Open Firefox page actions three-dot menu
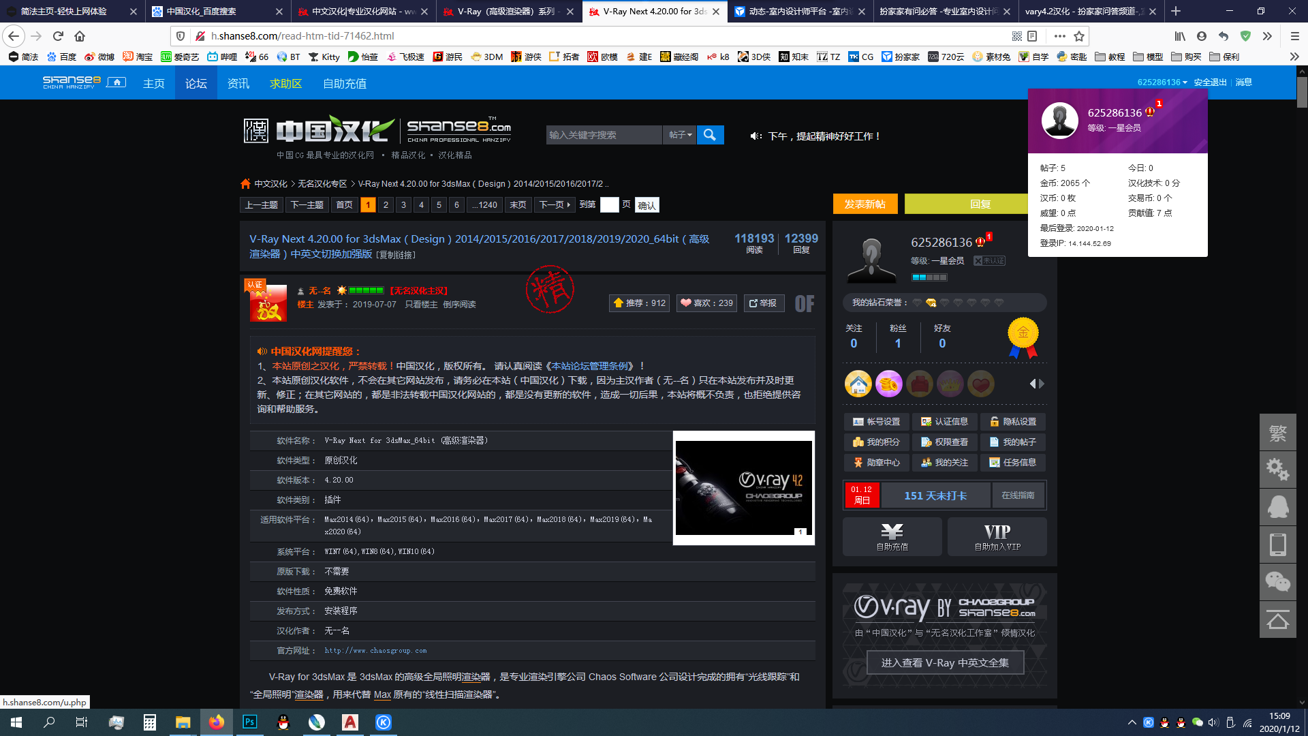Viewport: 1308px width, 736px height. click(1059, 36)
